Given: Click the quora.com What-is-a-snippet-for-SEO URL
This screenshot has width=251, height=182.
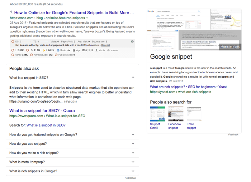Looking at the screenshot, I should 47,116.
